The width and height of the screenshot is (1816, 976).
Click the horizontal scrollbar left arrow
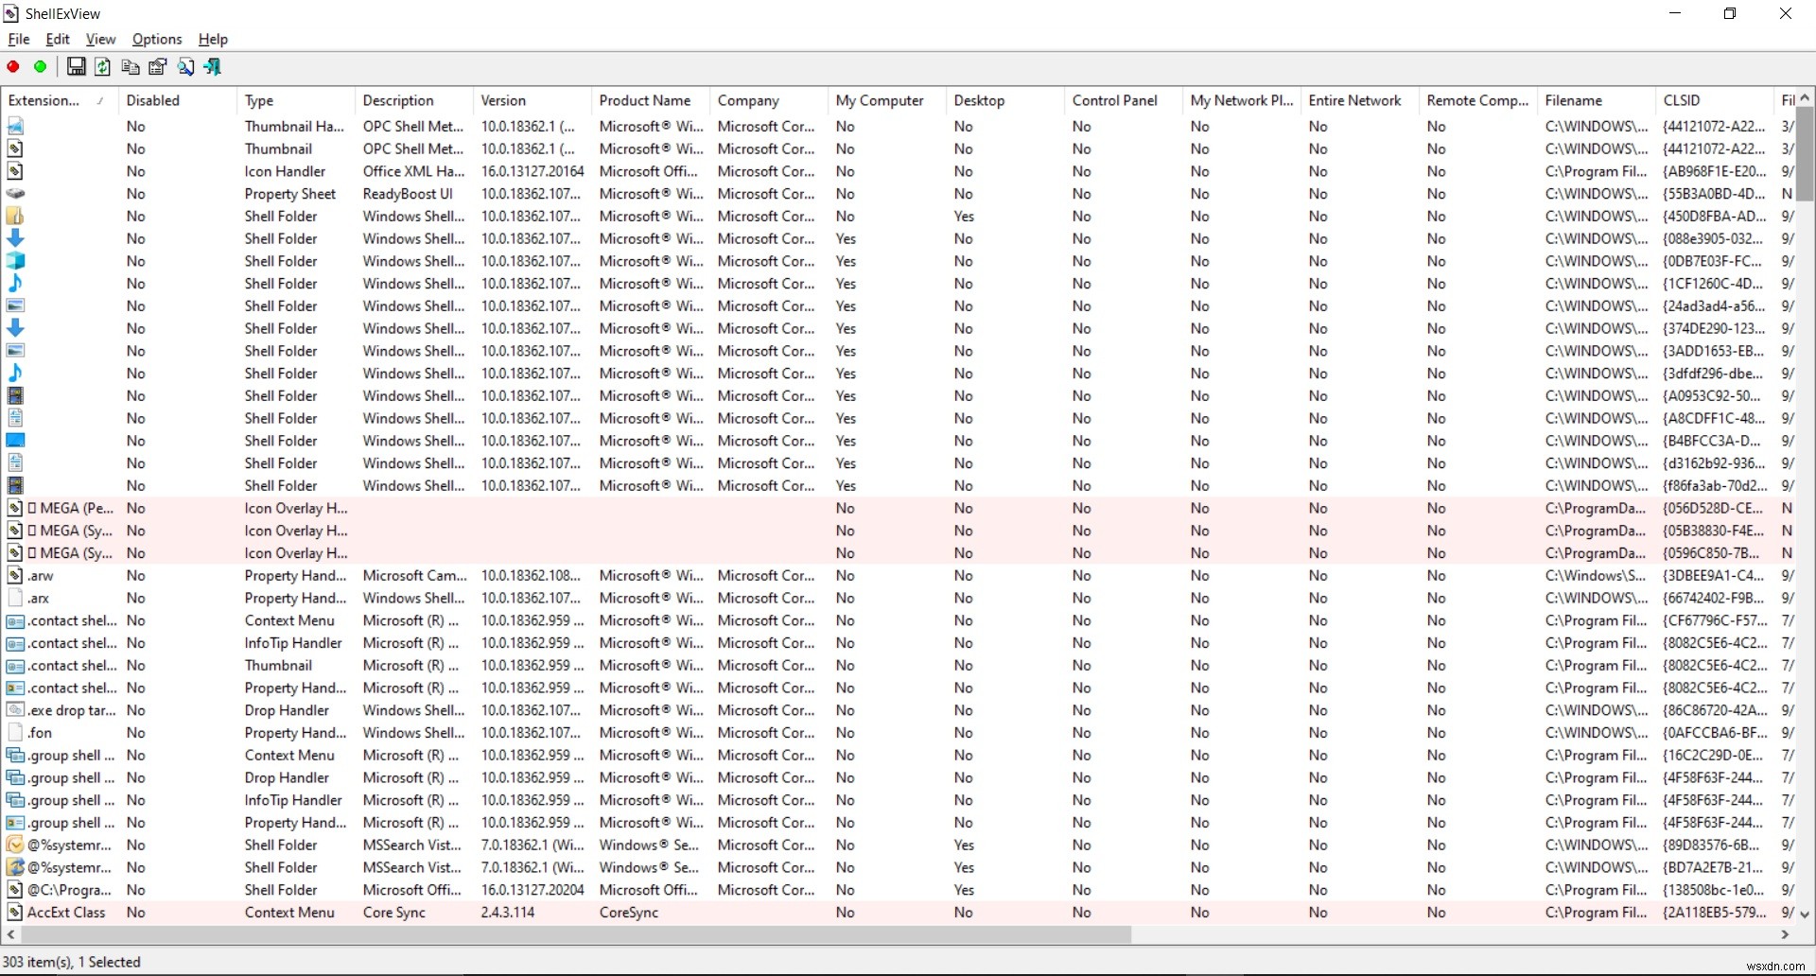[x=10, y=934]
